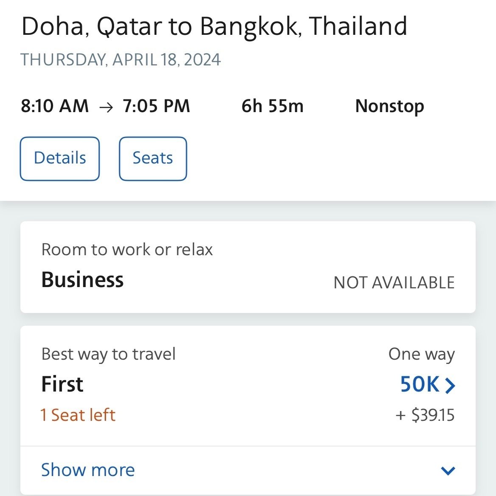Click the Thursday, April 18, 2024 date

[121, 60]
